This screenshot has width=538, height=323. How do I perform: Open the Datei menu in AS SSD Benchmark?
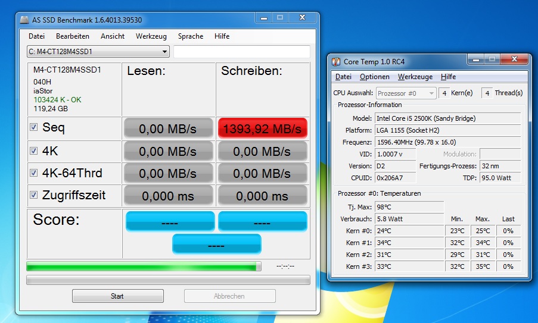coord(37,36)
